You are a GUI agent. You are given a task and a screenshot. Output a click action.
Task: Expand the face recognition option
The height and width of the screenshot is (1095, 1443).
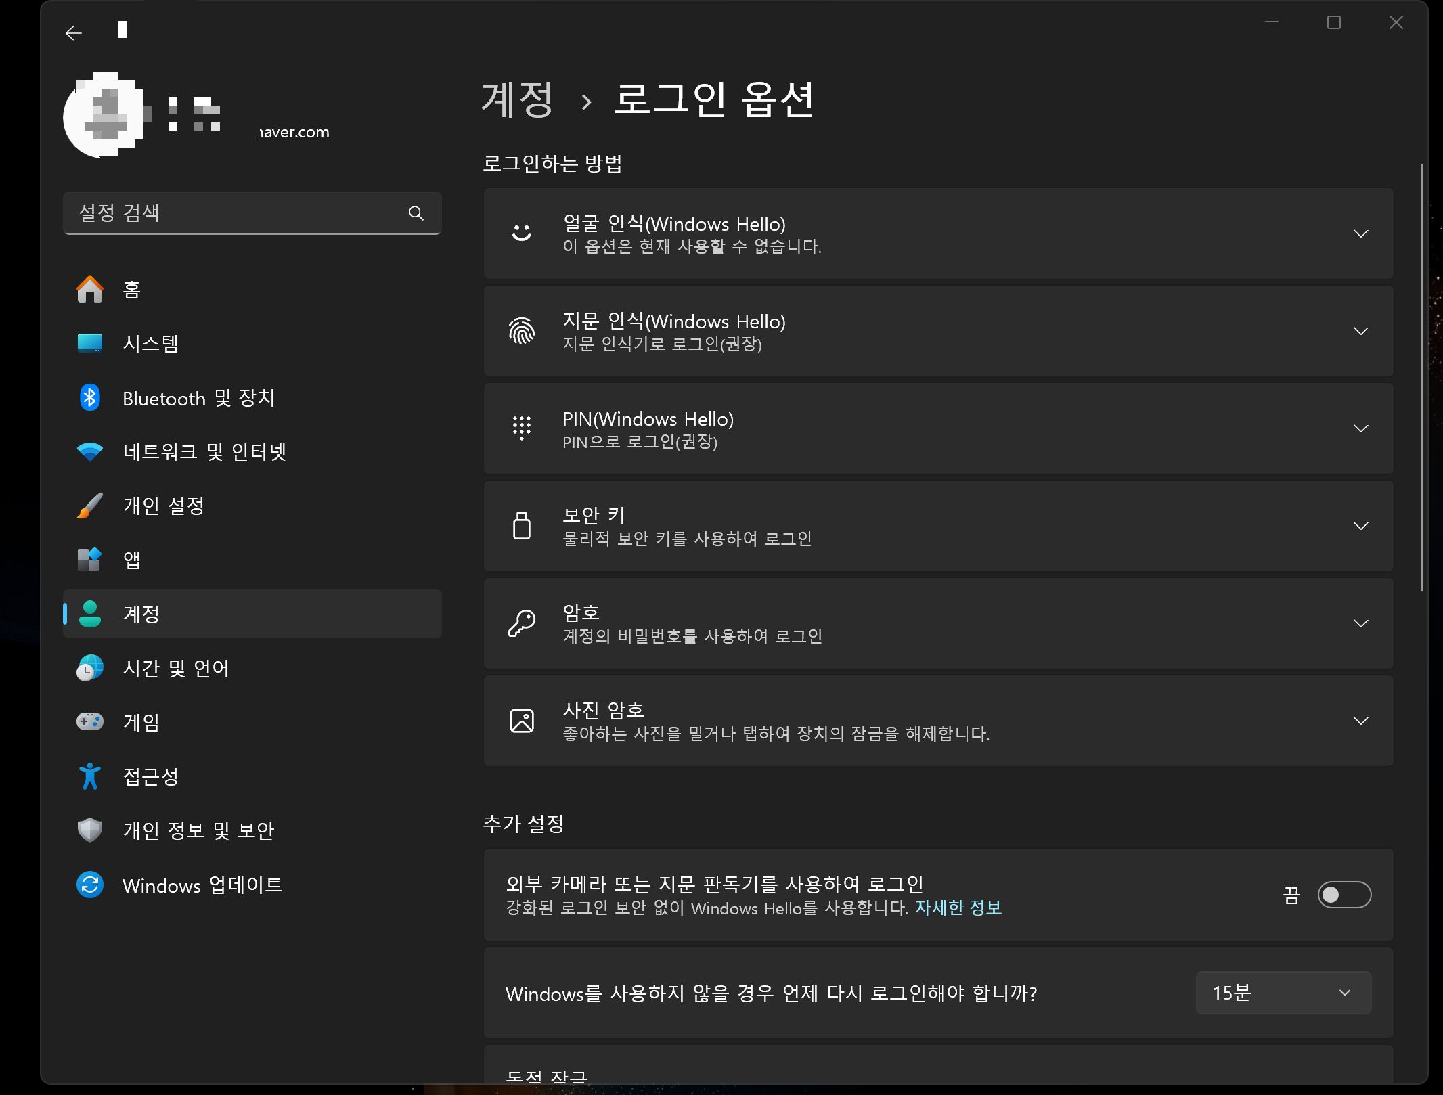pos(1360,233)
